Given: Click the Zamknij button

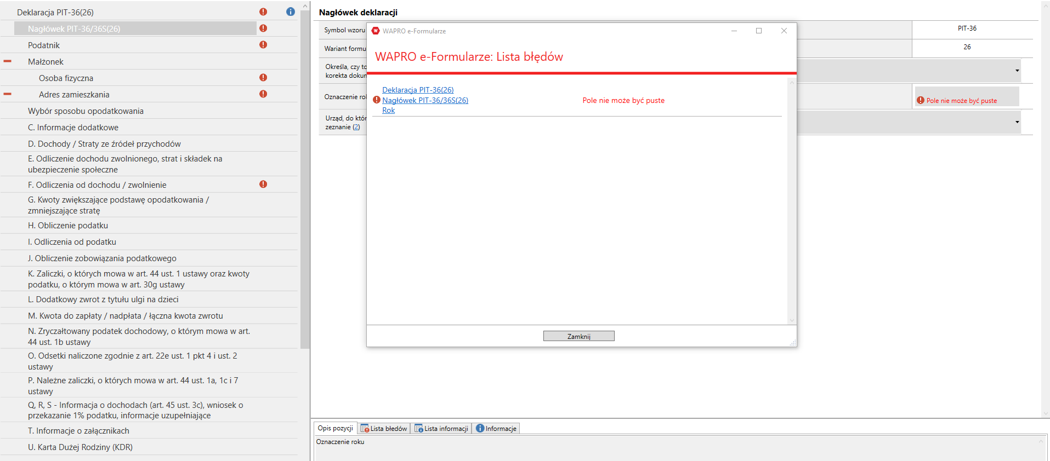Looking at the screenshot, I should click(x=578, y=336).
